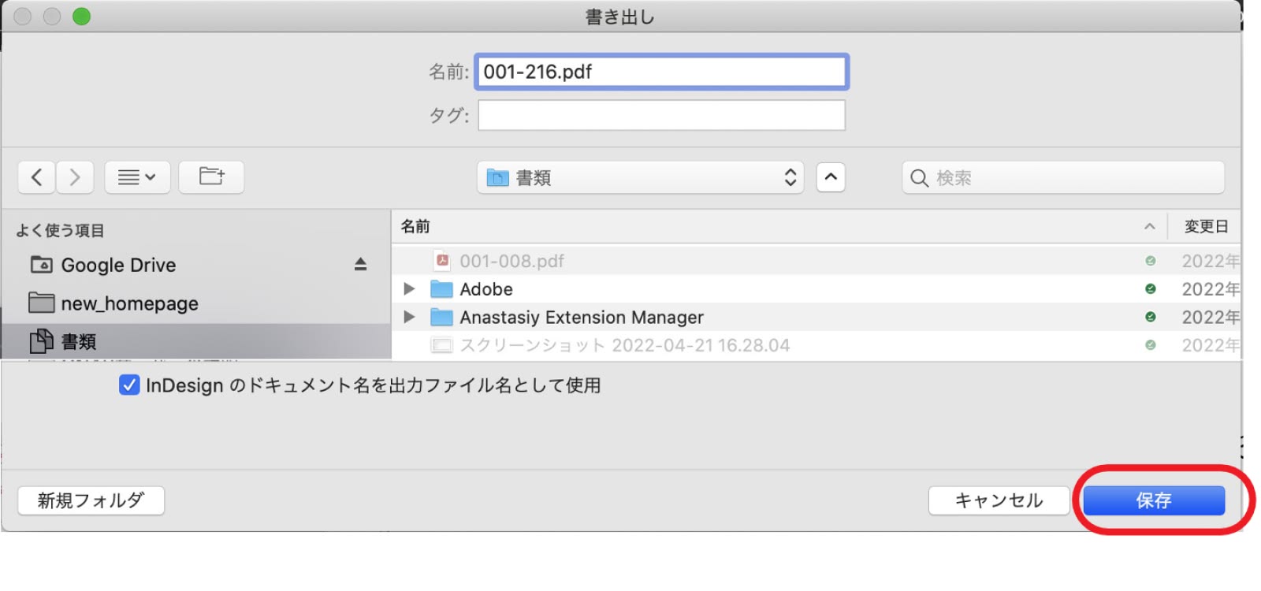Open new_homepage folder in sidebar

click(129, 303)
